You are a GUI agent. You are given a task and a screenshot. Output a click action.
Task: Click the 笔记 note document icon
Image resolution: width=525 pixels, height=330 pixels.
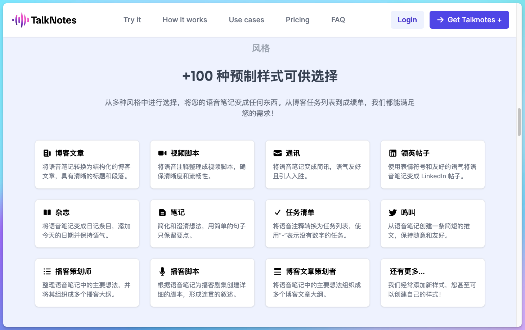point(162,212)
